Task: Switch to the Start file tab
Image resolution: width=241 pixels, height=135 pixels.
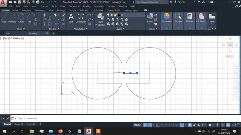Action: [8, 33]
